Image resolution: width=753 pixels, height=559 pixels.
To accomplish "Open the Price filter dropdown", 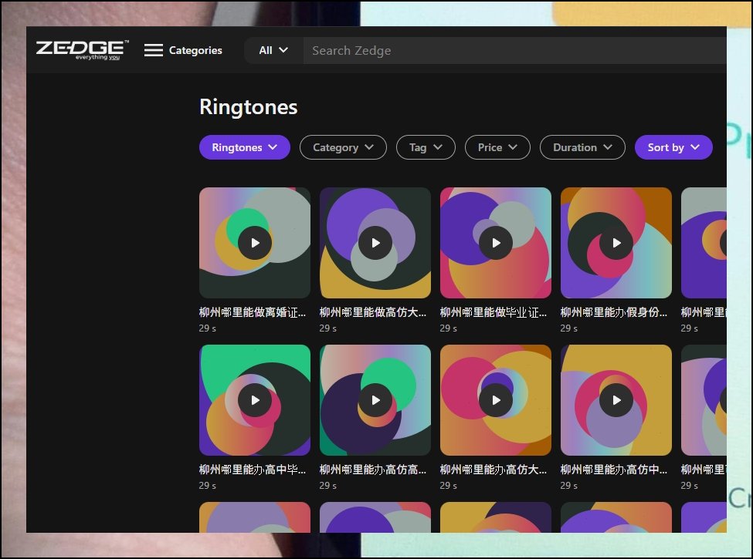I will point(497,147).
